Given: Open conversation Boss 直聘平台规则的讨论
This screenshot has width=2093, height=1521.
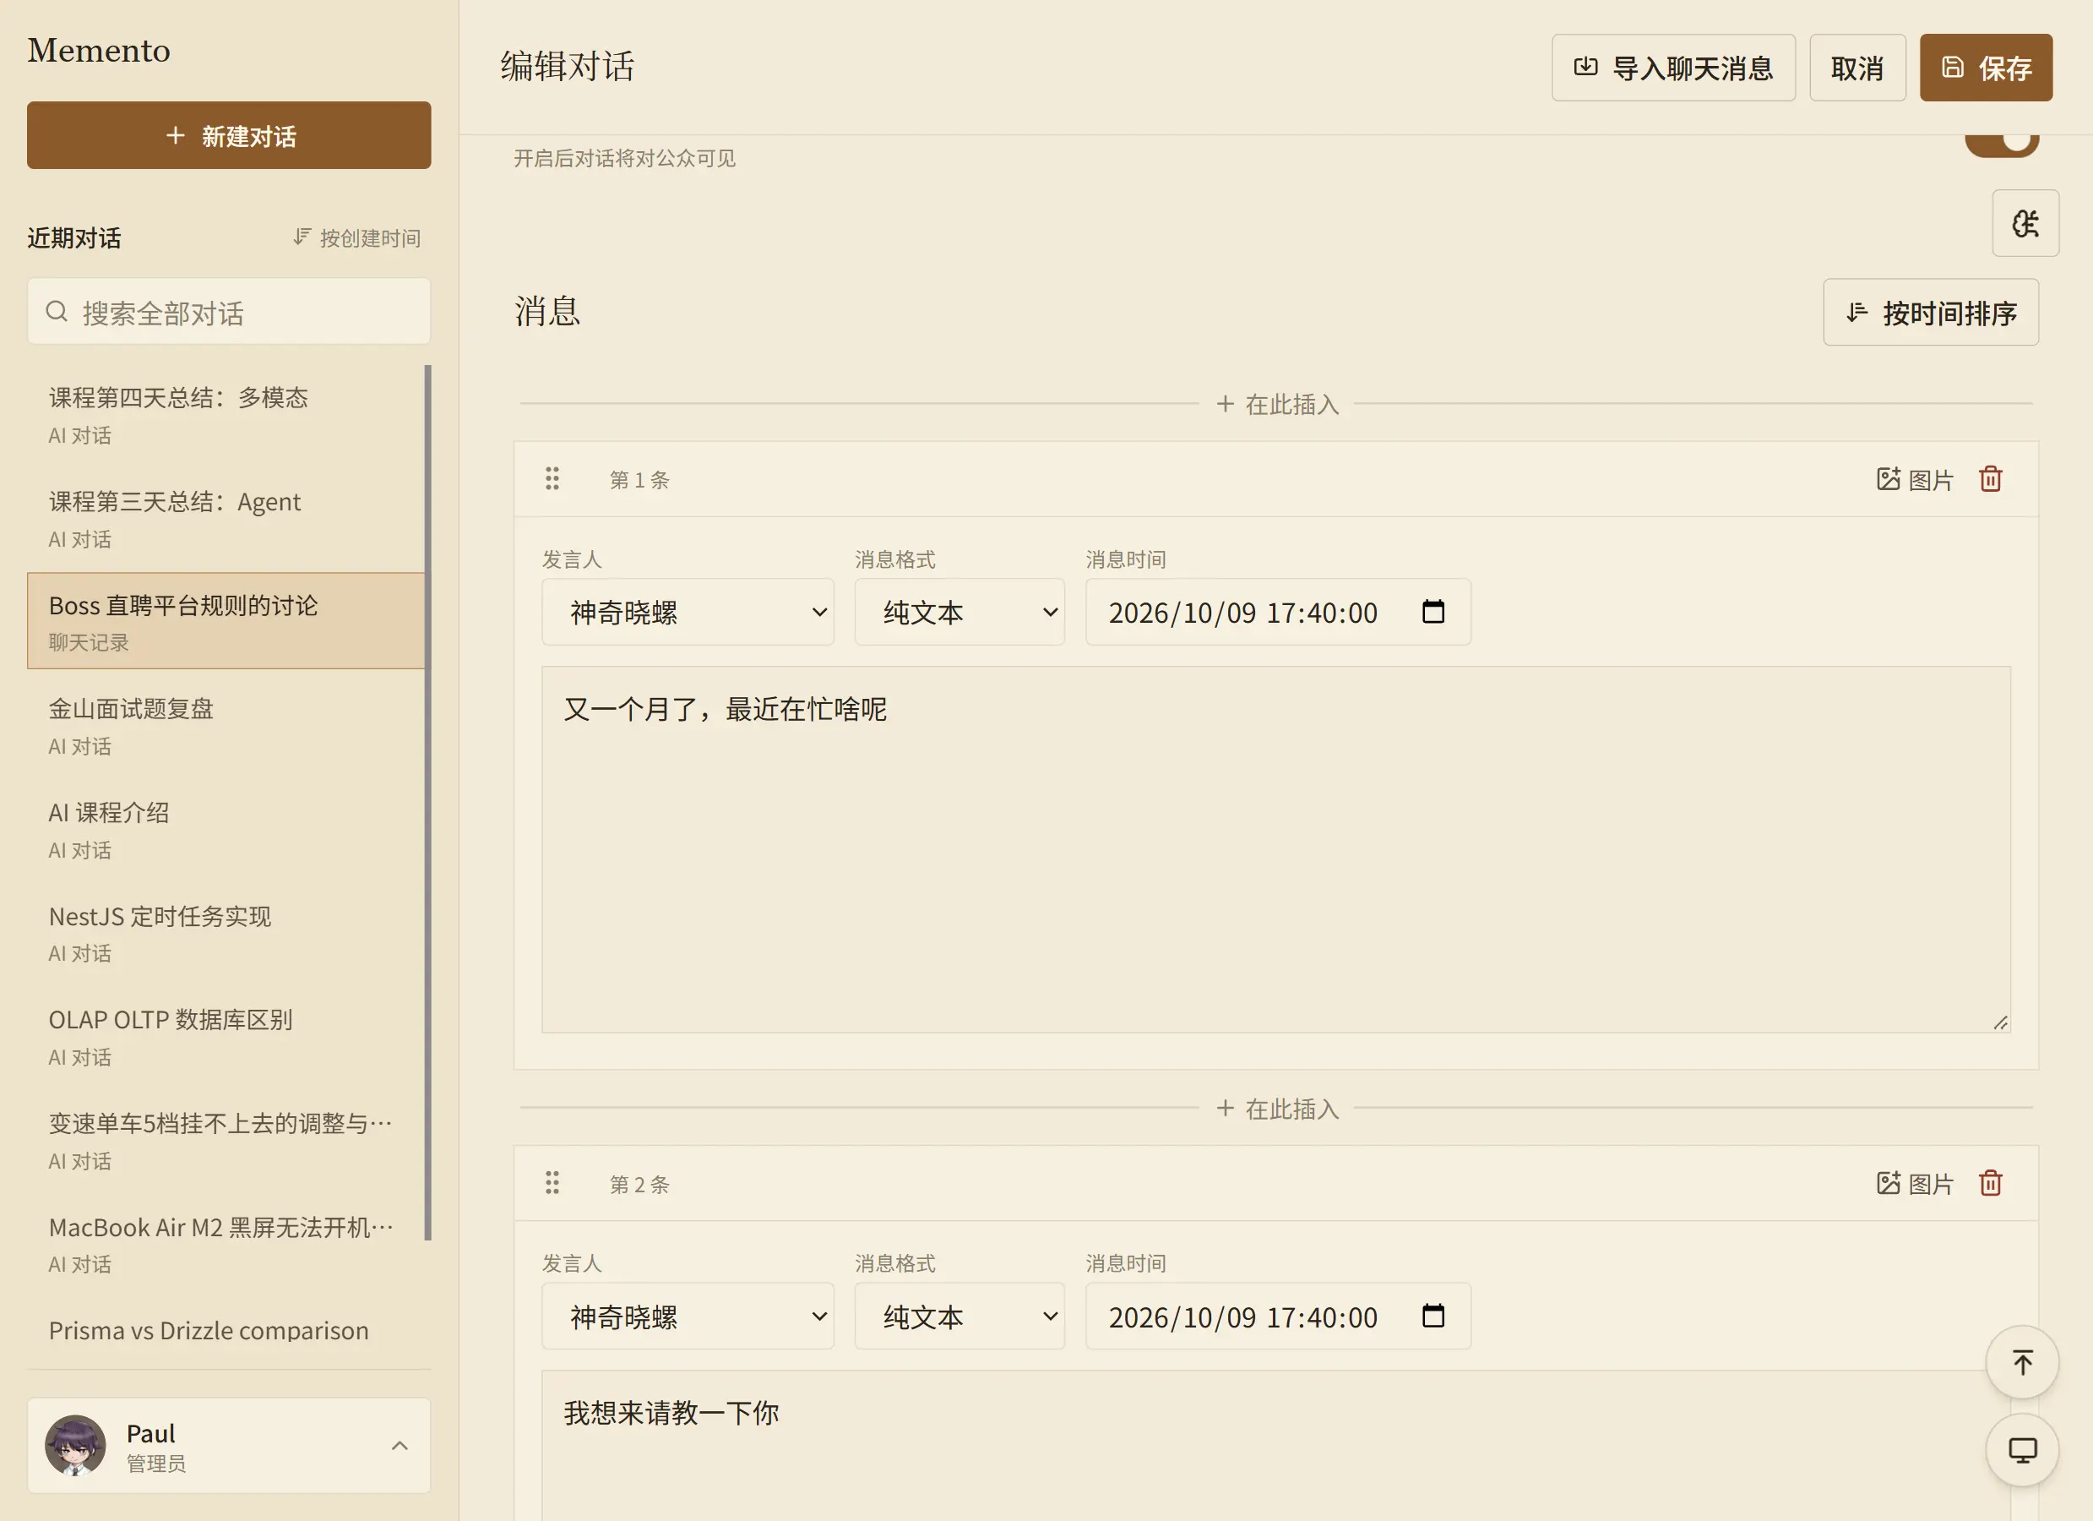Looking at the screenshot, I should 226,620.
